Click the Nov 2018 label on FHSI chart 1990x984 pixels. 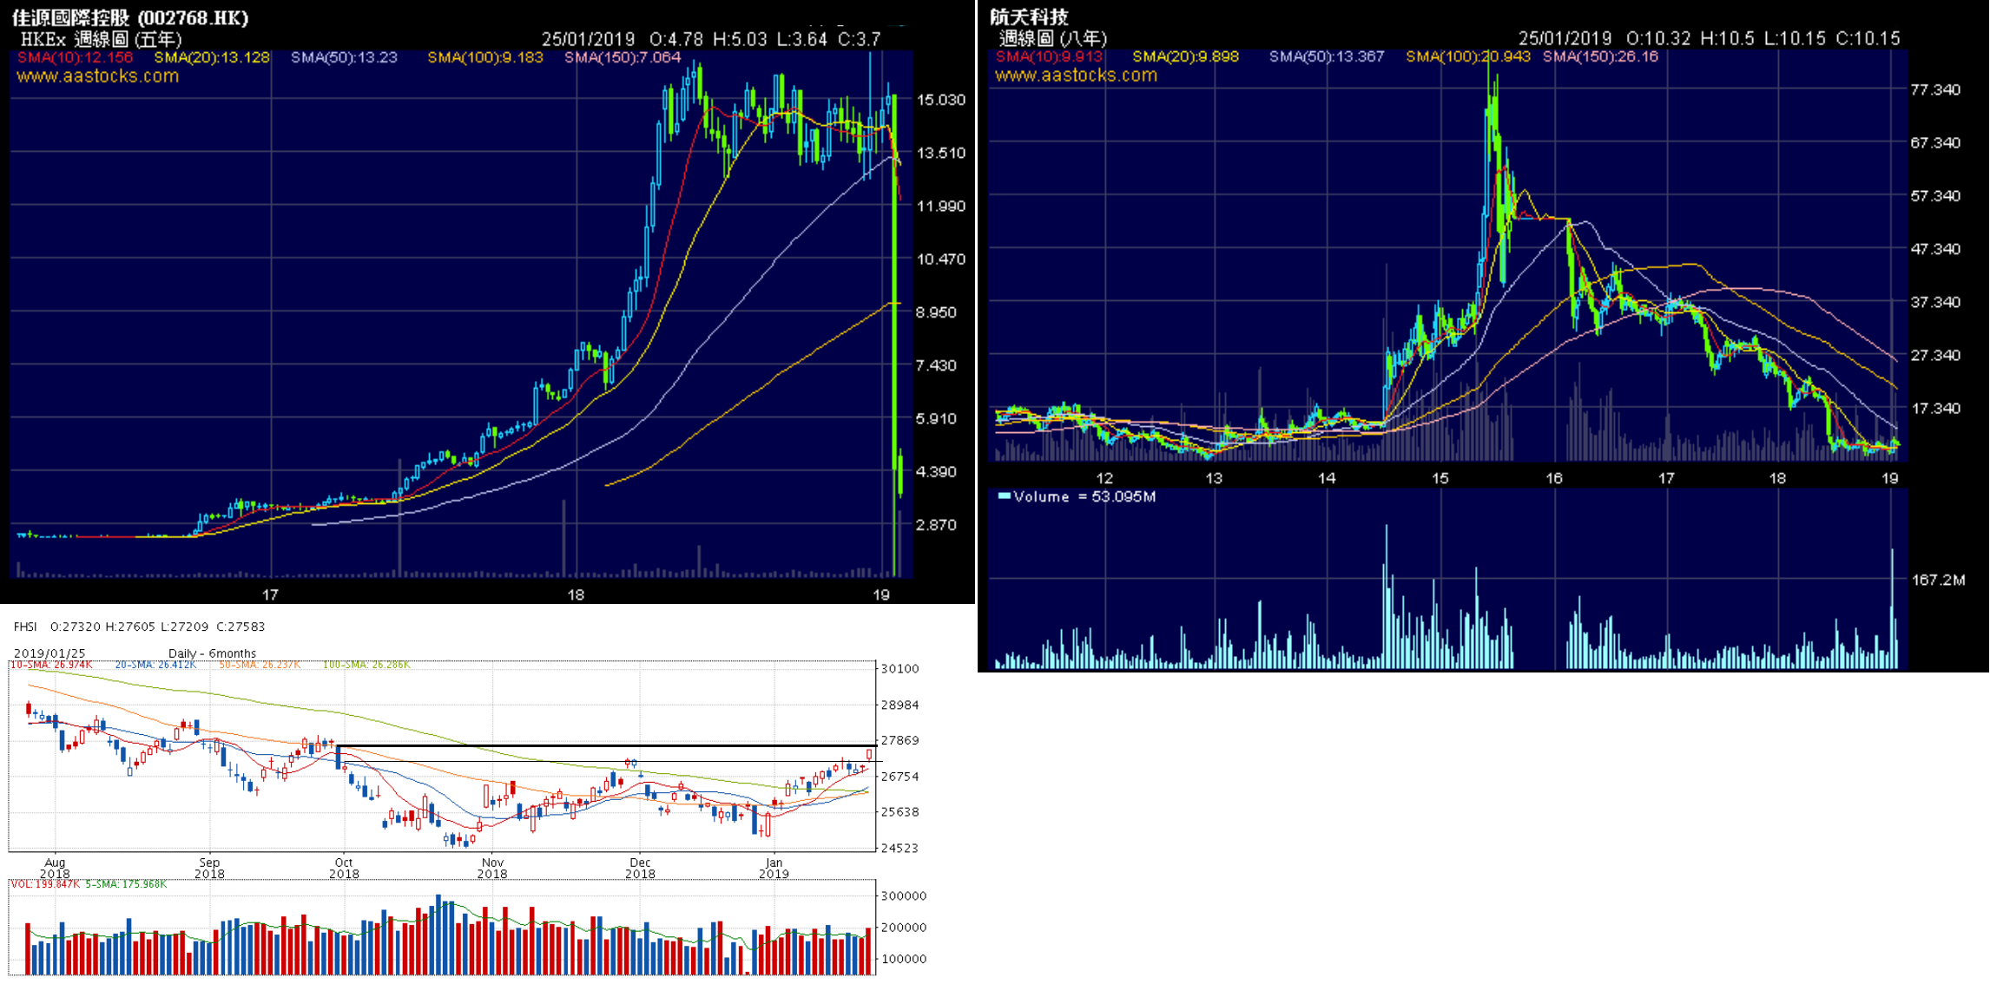[x=492, y=868]
